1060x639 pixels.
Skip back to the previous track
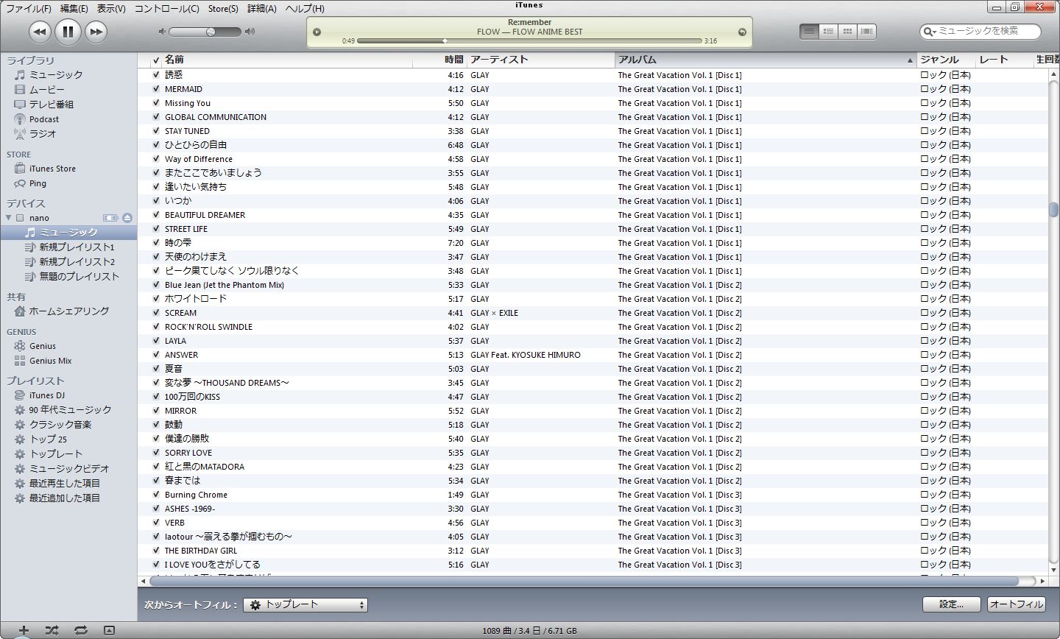(x=40, y=32)
